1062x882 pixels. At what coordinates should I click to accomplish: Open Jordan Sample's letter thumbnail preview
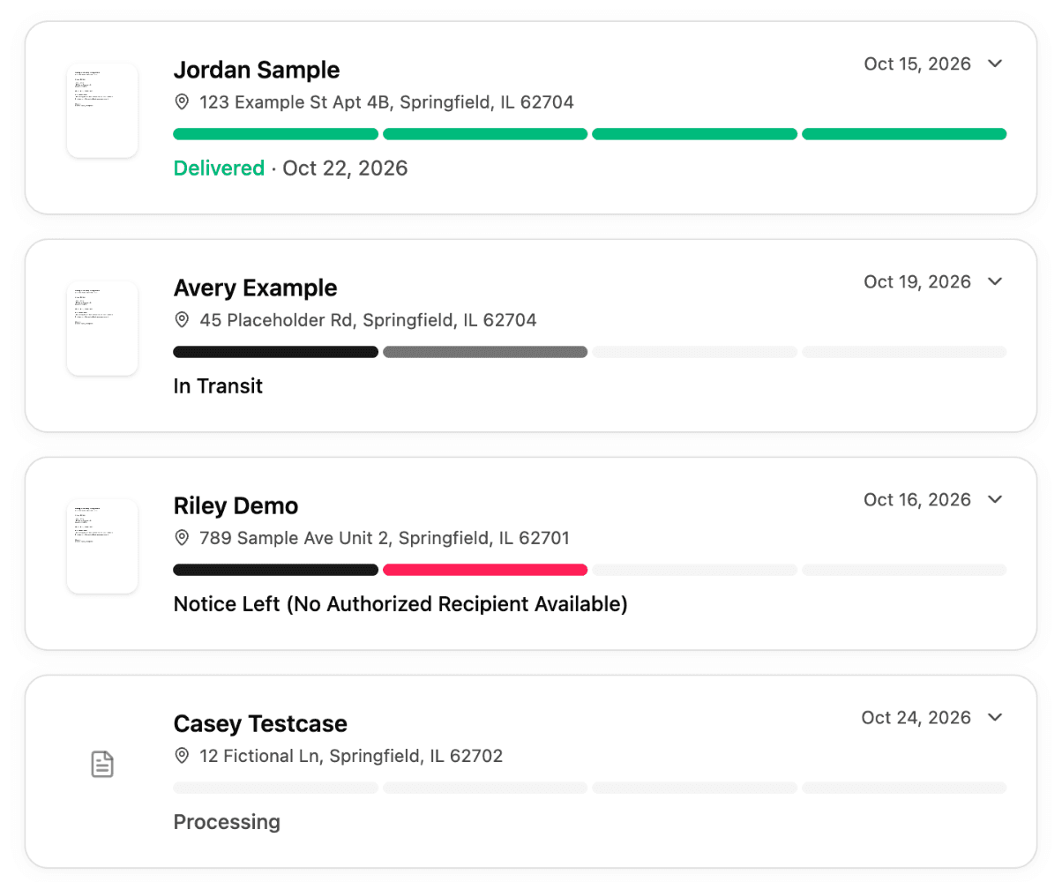(x=102, y=110)
